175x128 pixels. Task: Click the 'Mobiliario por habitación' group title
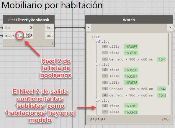(52, 5)
